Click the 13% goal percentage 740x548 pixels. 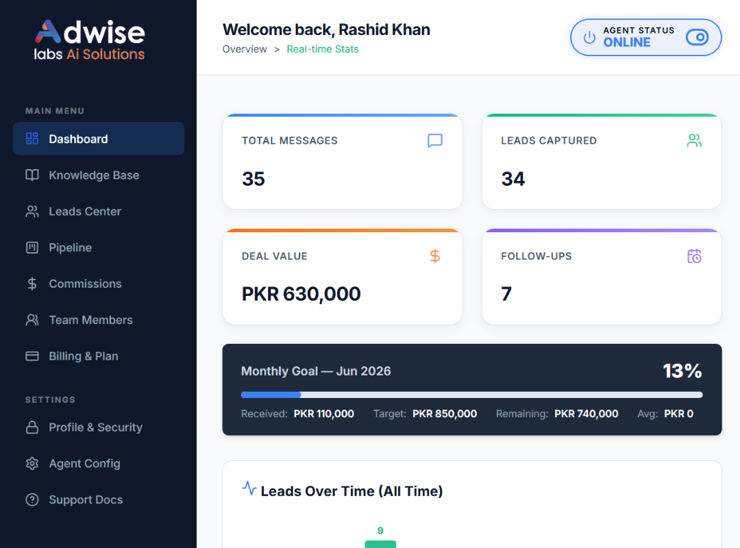(x=682, y=371)
